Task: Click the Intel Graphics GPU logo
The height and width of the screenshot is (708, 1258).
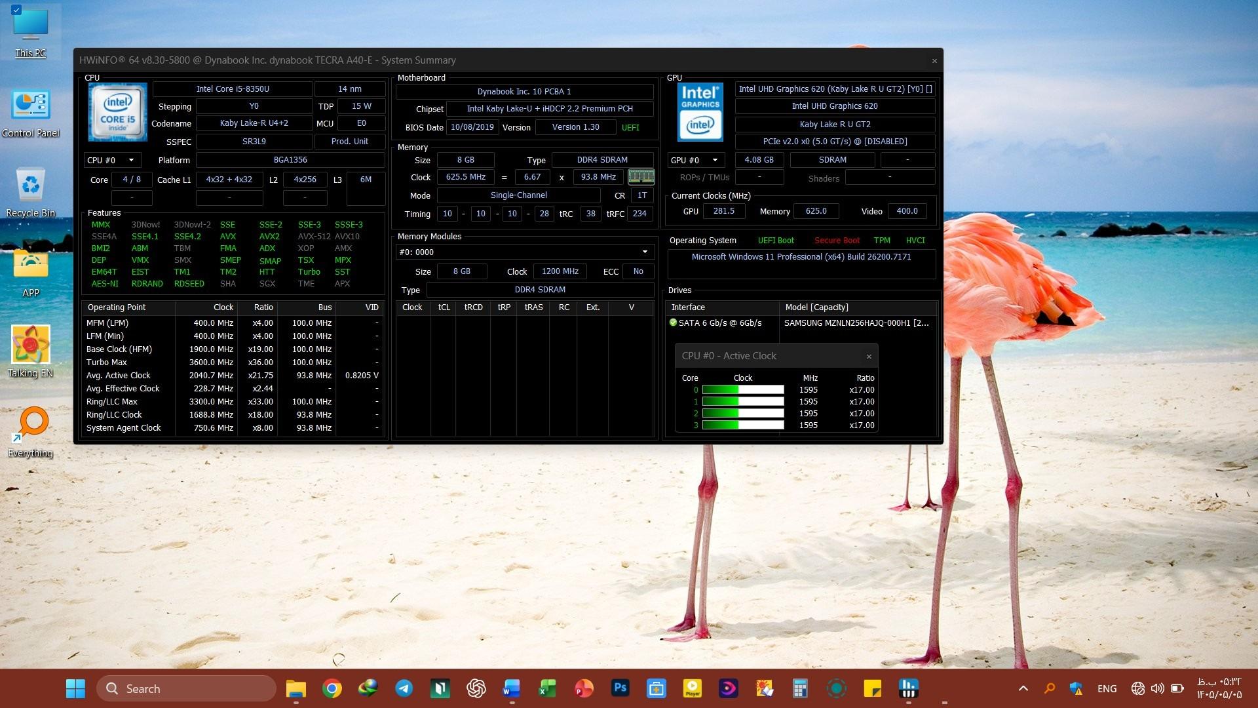Action: click(700, 112)
